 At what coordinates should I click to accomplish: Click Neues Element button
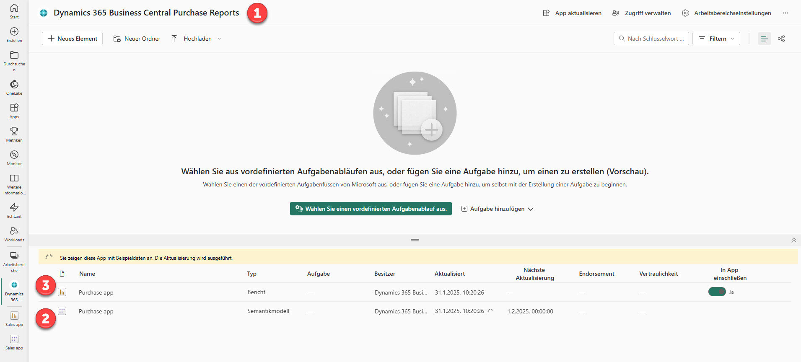[x=72, y=39]
